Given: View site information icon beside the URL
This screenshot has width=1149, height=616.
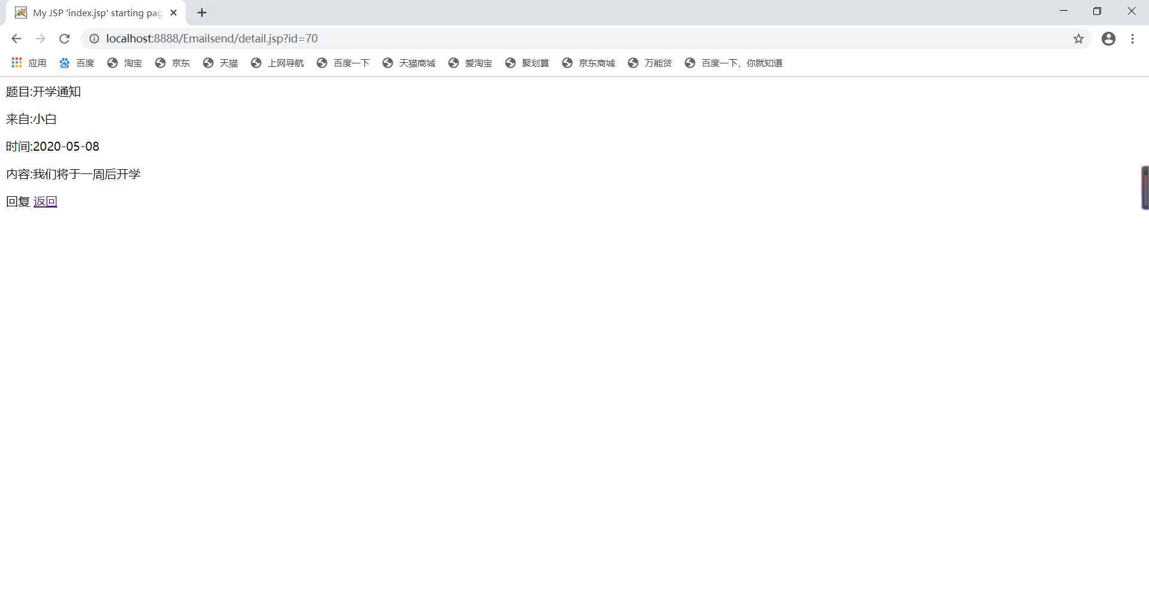Looking at the screenshot, I should (x=94, y=39).
